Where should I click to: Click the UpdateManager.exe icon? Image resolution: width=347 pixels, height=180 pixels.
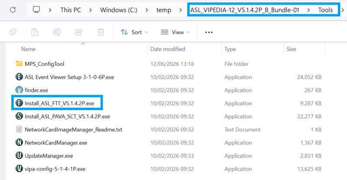(x=19, y=155)
